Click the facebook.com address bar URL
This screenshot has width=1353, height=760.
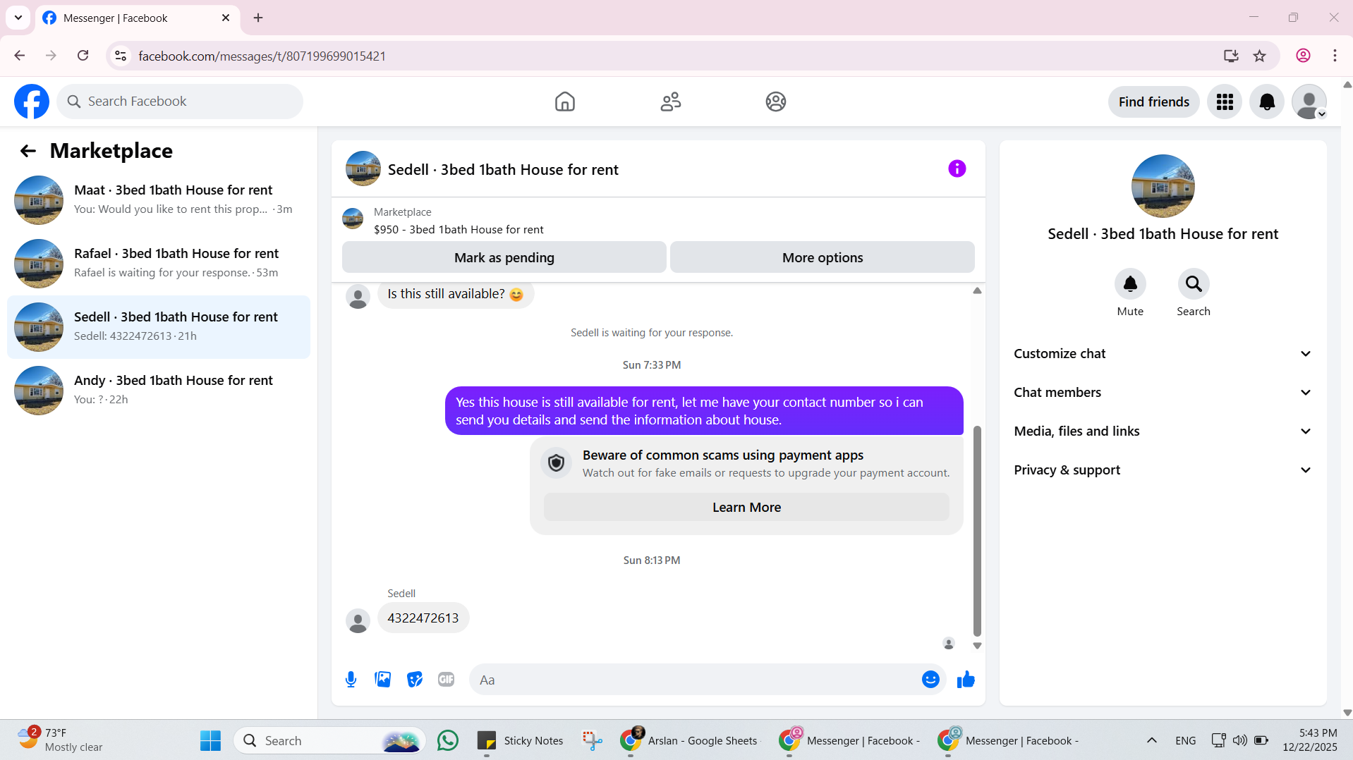coord(262,56)
